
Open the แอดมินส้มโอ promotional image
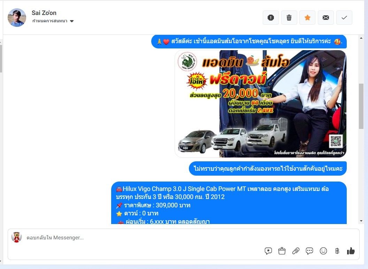pos(261,103)
